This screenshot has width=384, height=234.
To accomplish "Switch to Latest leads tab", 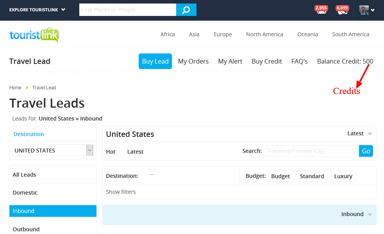I will 135,152.
